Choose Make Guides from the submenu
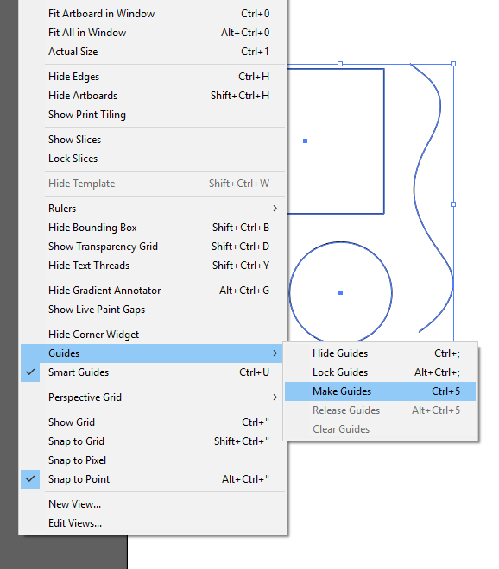This screenshot has height=569, width=499. (380, 391)
